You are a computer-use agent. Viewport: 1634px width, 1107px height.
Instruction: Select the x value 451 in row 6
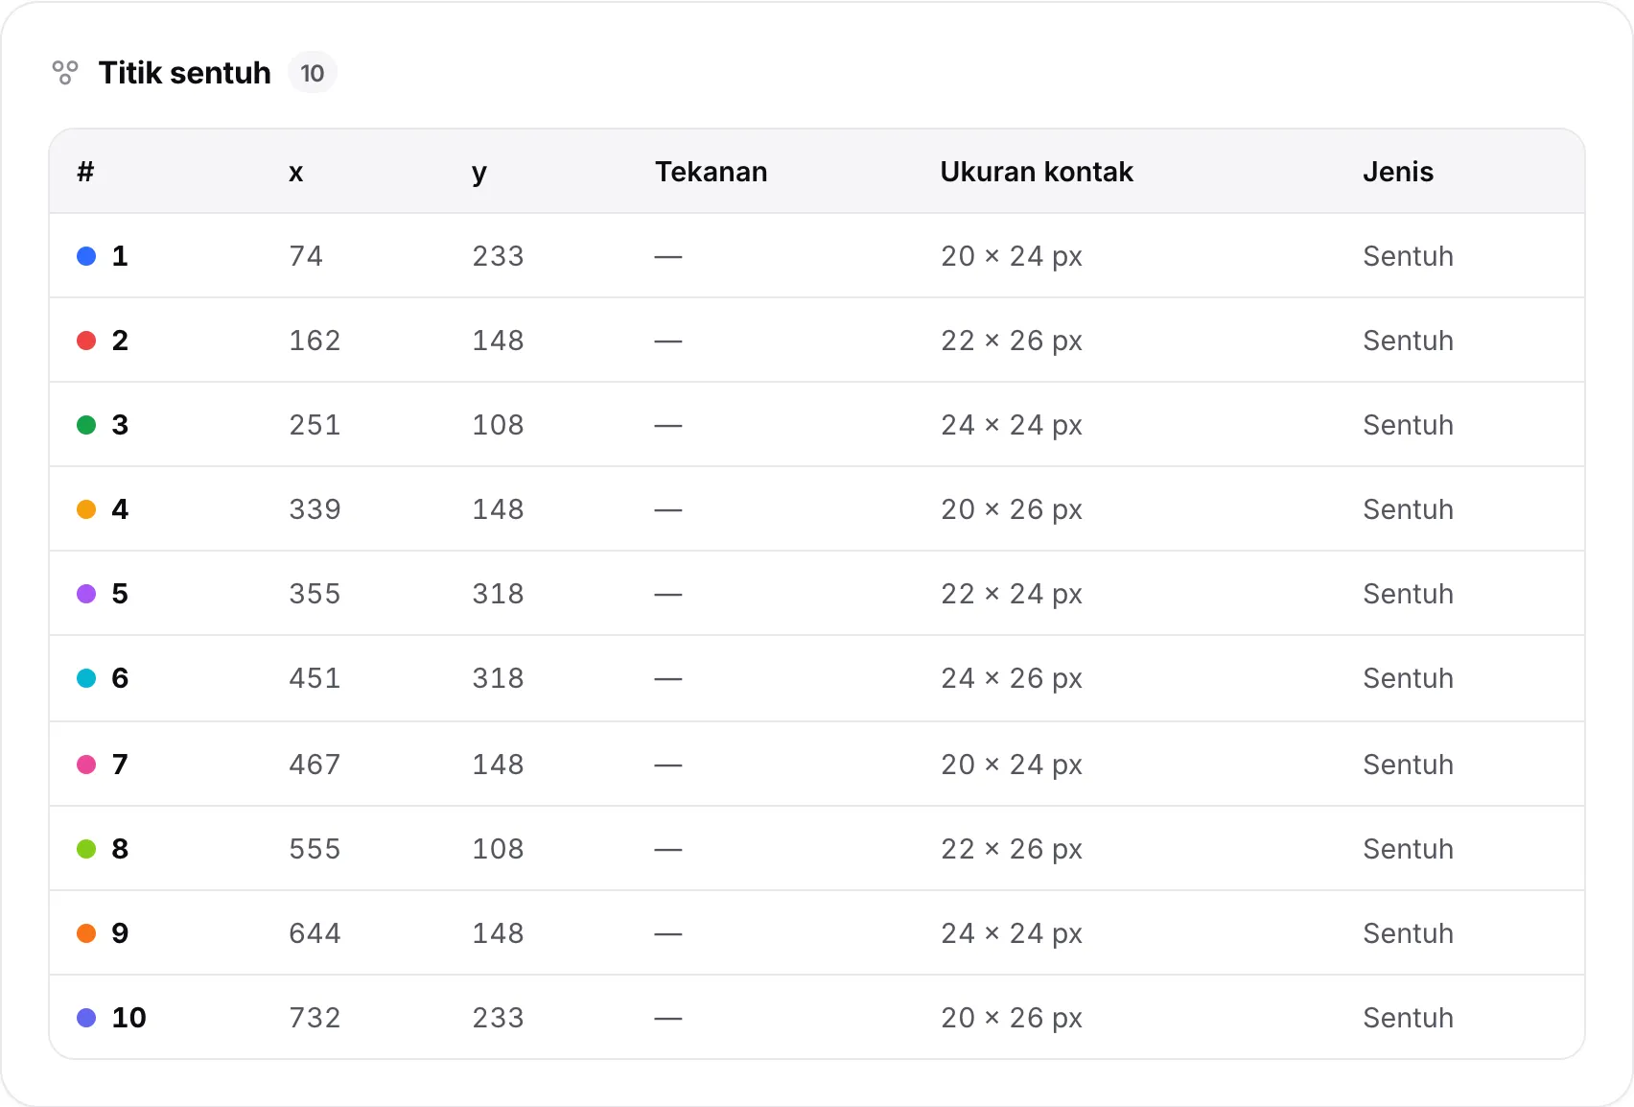tap(315, 678)
